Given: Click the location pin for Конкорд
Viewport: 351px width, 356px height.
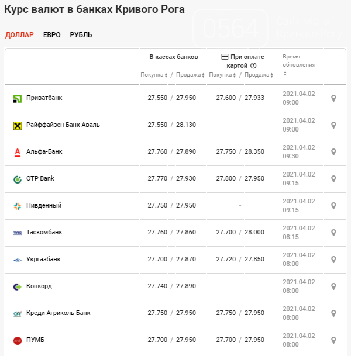Looking at the screenshot, I should pos(333,286).
